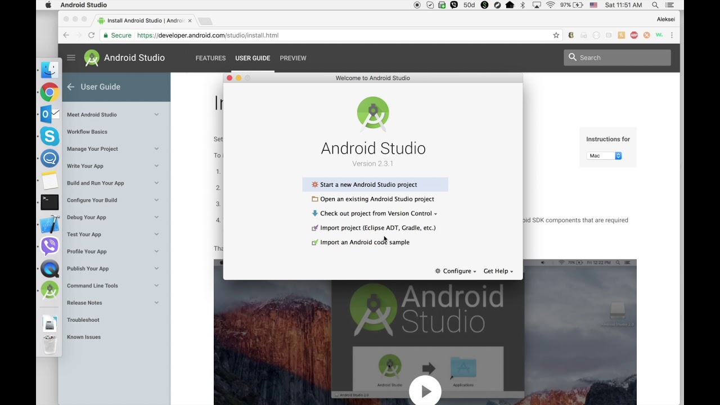Expand Build and Run Your App section
The image size is (720, 405).
coord(156,183)
